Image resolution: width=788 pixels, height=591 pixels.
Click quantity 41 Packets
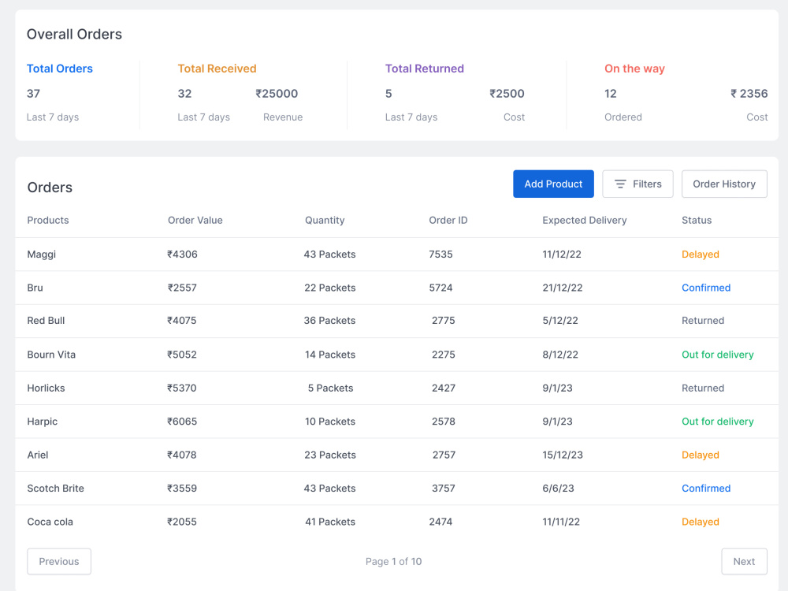(330, 522)
